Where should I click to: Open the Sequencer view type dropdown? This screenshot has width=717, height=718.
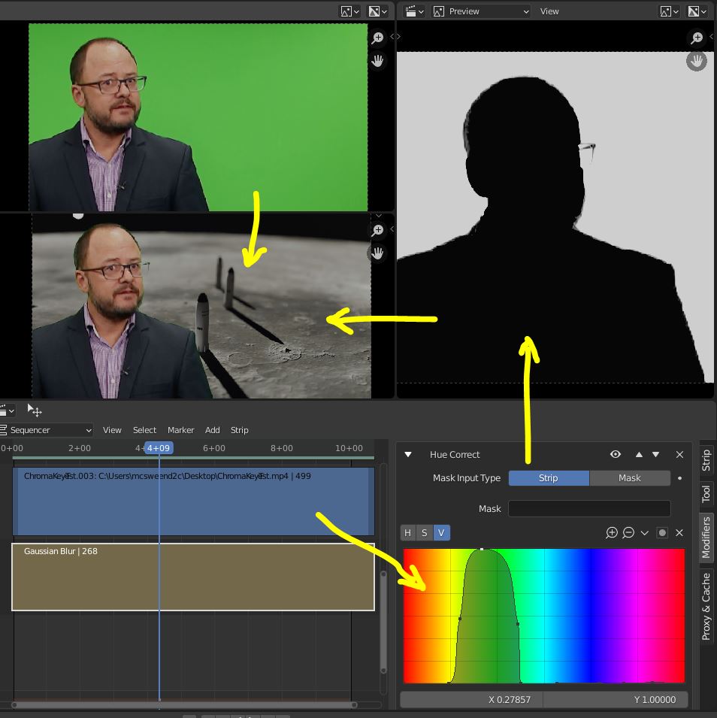coord(47,430)
